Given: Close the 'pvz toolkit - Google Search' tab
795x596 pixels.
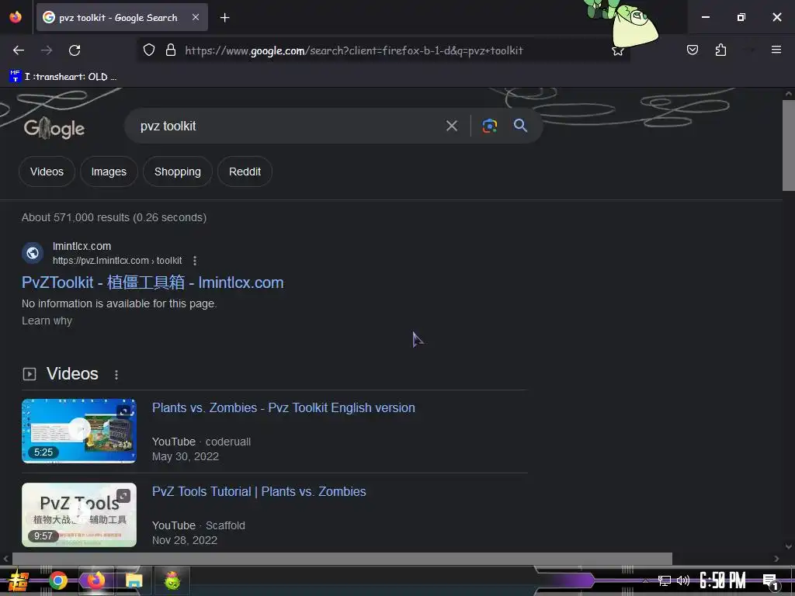Looking at the screenshot, I should pyautogui.click(x=196, y=17).
